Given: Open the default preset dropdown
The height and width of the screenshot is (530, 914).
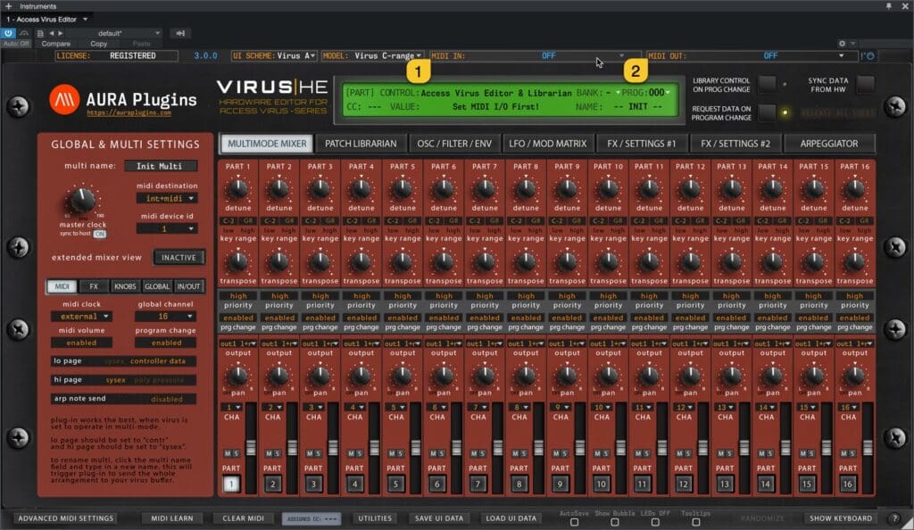Looking at the screenshot, I should pos(113,33).
